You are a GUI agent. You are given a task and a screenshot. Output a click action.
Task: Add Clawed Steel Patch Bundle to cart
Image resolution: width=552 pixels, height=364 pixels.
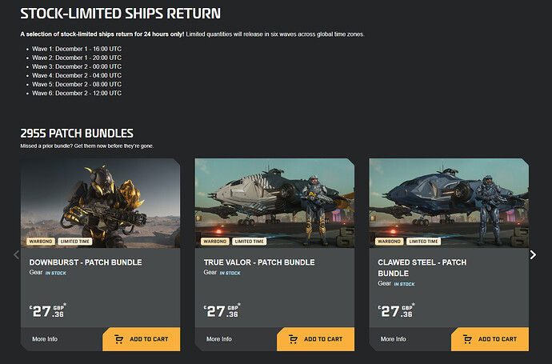[x=490, y=339]
